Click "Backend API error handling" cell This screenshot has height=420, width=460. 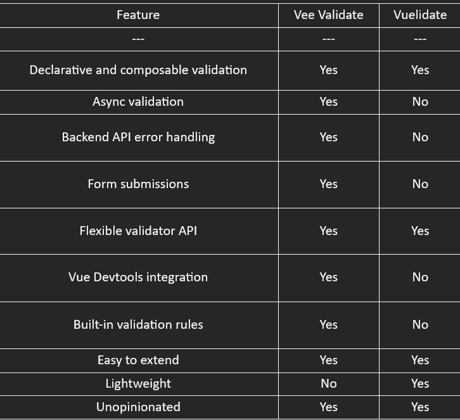(138, 137)
